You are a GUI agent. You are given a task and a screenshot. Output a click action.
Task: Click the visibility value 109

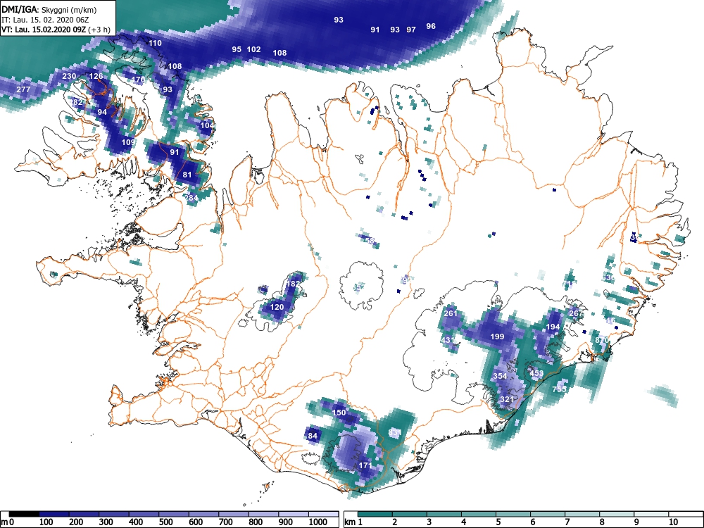pyautogui.click(x=128, y=142)
